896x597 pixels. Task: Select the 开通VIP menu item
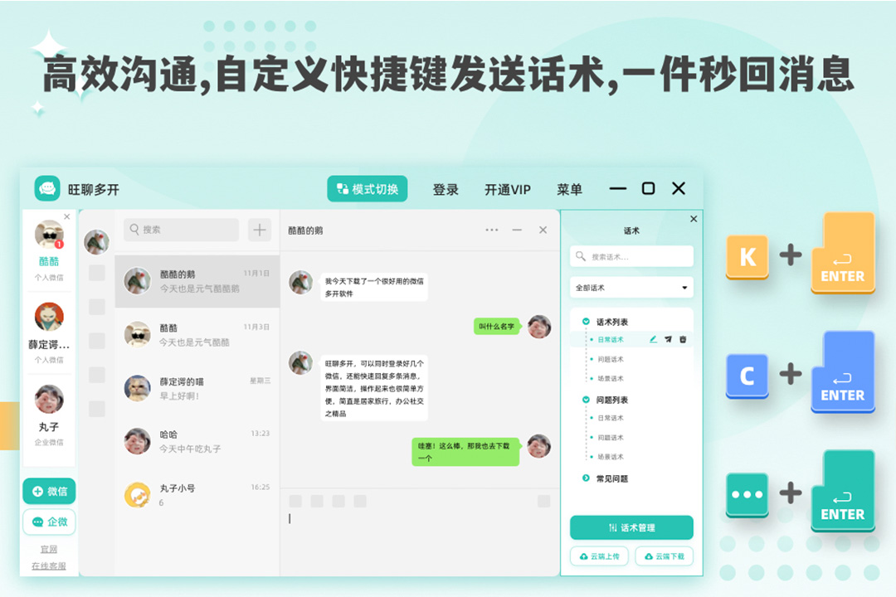tap(508, 189)
